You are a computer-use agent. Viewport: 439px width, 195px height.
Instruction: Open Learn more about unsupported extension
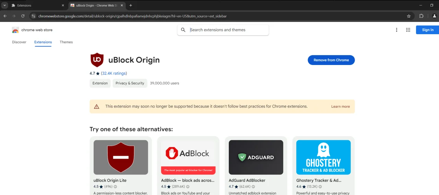(x=341, y=106)
